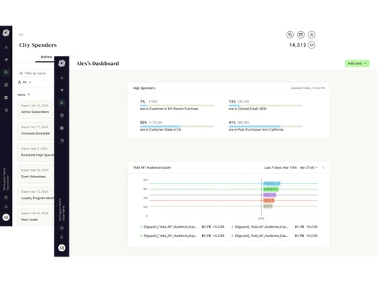Click the 13% Clicked Email statistic
Image resolution: width=377 pixels, height=283 pixels.
pos(239,102)
